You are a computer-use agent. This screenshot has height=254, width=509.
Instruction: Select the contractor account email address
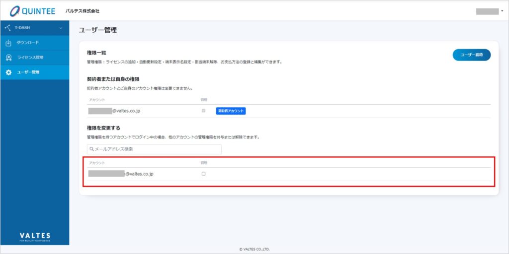click(x=114, y=111)
